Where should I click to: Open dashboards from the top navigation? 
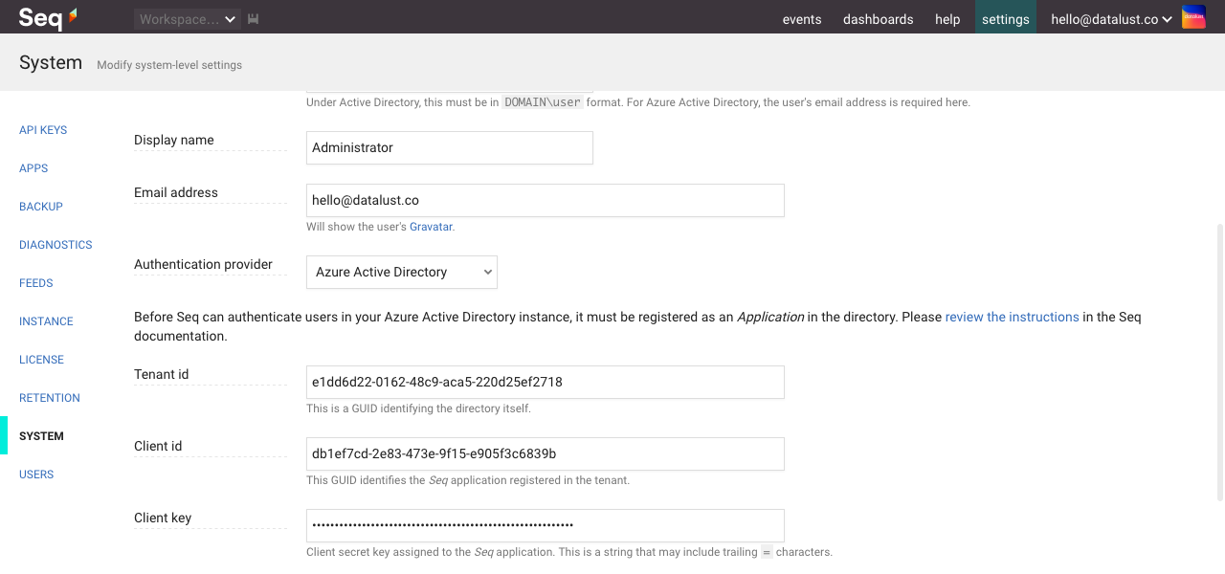(x=878, y=19)
